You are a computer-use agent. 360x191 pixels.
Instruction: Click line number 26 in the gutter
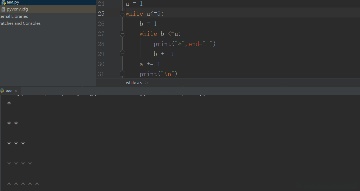101,24
